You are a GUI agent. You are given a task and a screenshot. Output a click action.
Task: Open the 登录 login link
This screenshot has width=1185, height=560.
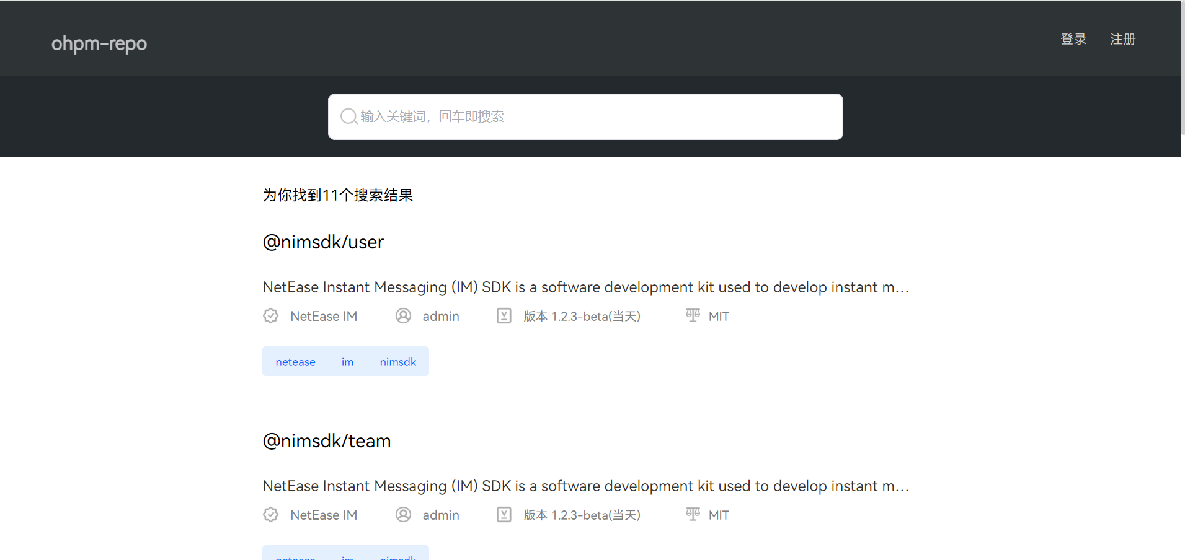coord(1073,39)
